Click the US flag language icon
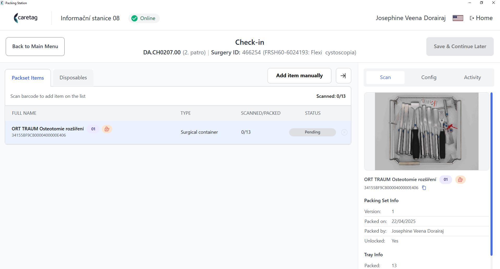The image size is (500, 269). pos(458,18)
